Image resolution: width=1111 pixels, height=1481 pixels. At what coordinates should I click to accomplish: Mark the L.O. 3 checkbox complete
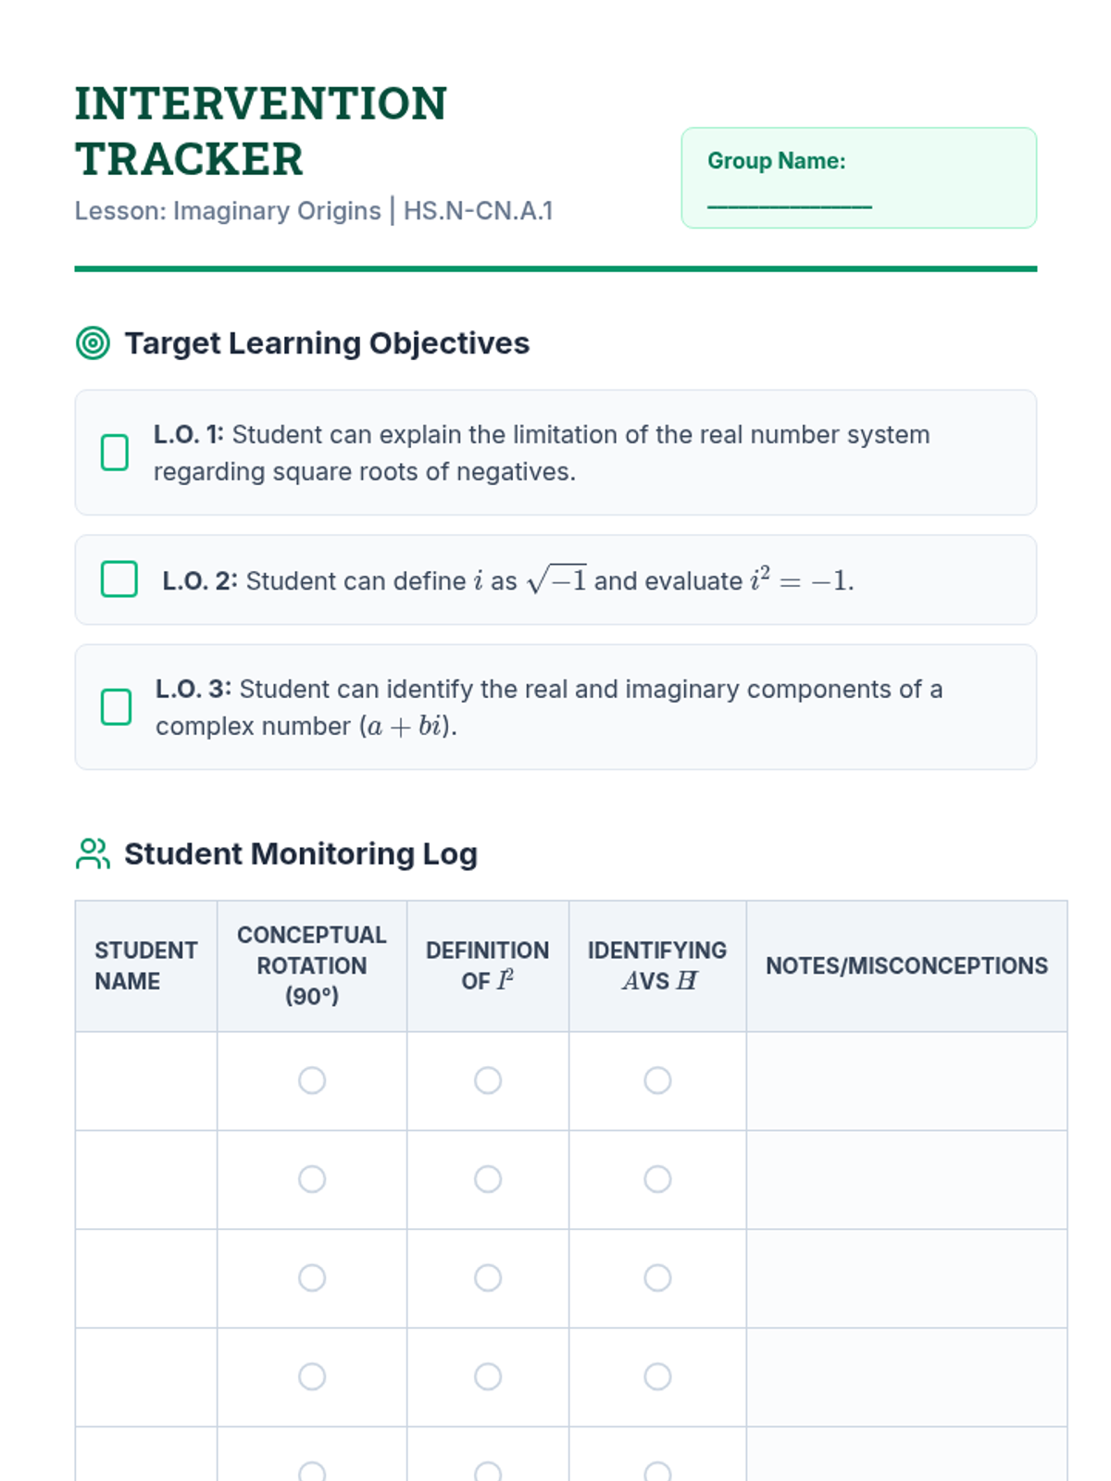tap(116, 707)
